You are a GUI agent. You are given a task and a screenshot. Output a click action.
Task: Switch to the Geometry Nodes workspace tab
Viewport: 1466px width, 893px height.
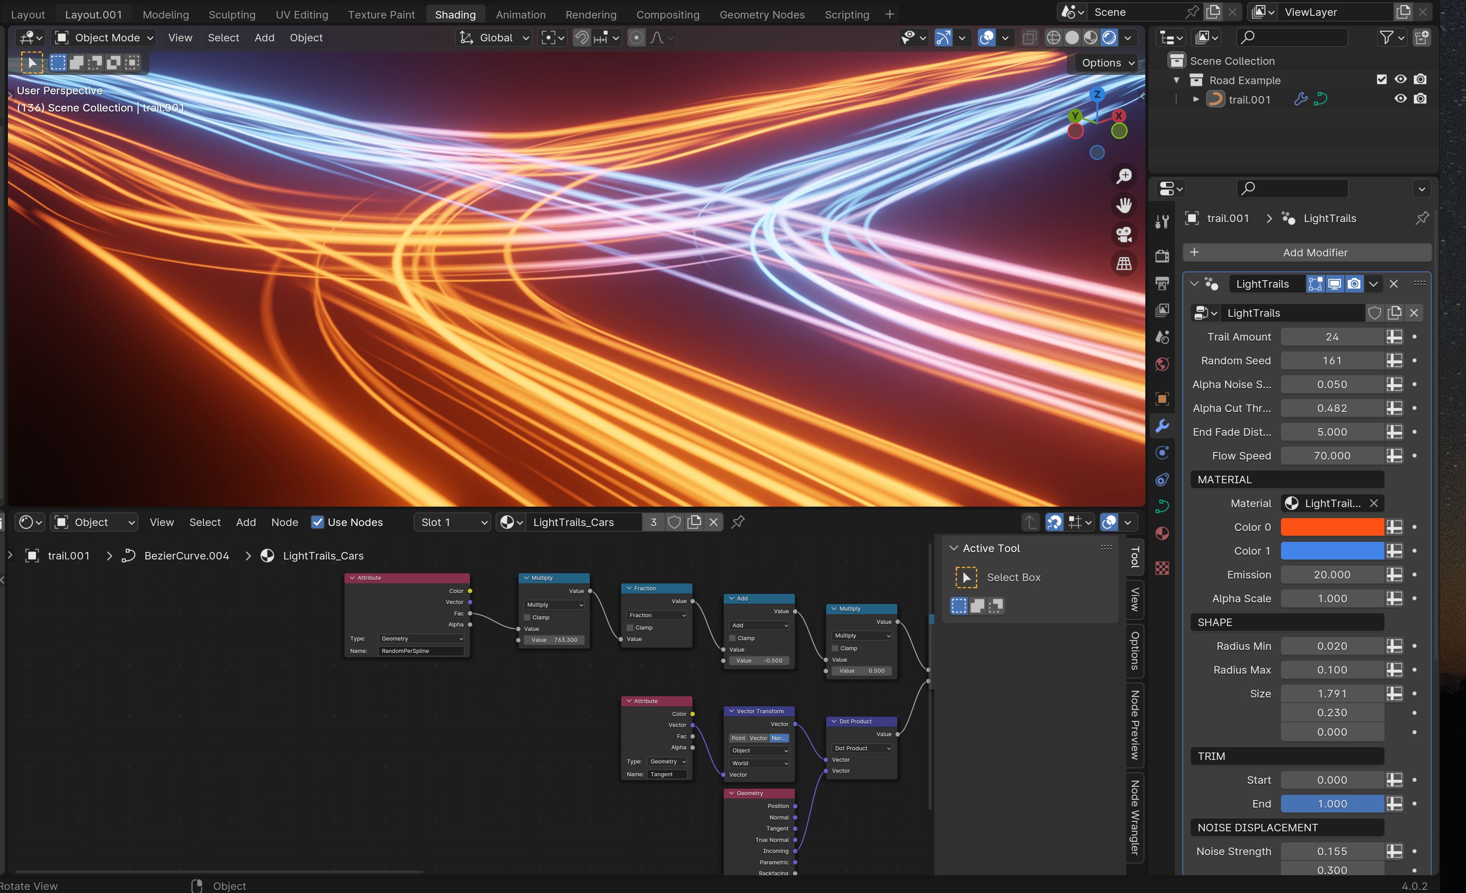click(762, 14)
